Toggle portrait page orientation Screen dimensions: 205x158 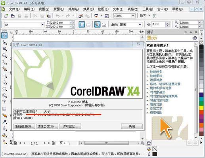pos(82,24)
